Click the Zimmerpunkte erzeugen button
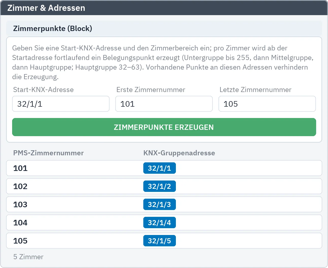The width and height of the screenshot is (328, 268). pos(164,127)
